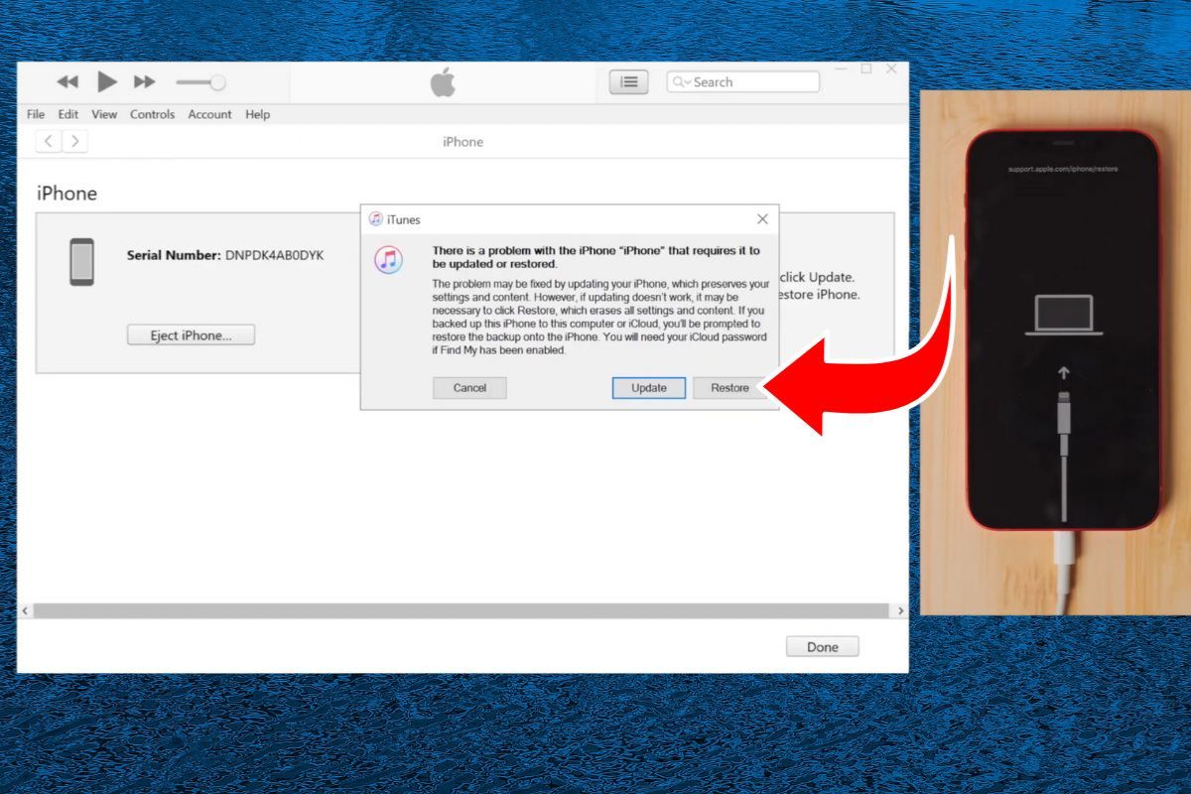The width and height of the screenshot is (1191, 794).
Task: Open the Account menu
Action: point(209,114)
